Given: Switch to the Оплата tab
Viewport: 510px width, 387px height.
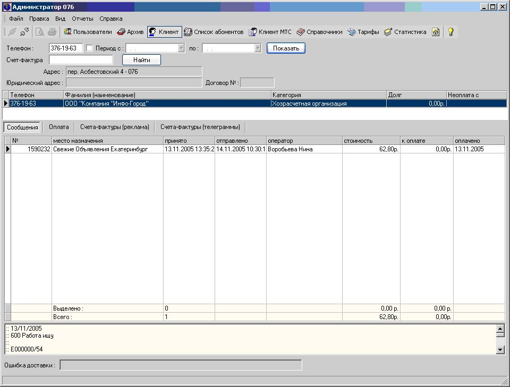Looking at the screenshot, I should tap(58, 127).
